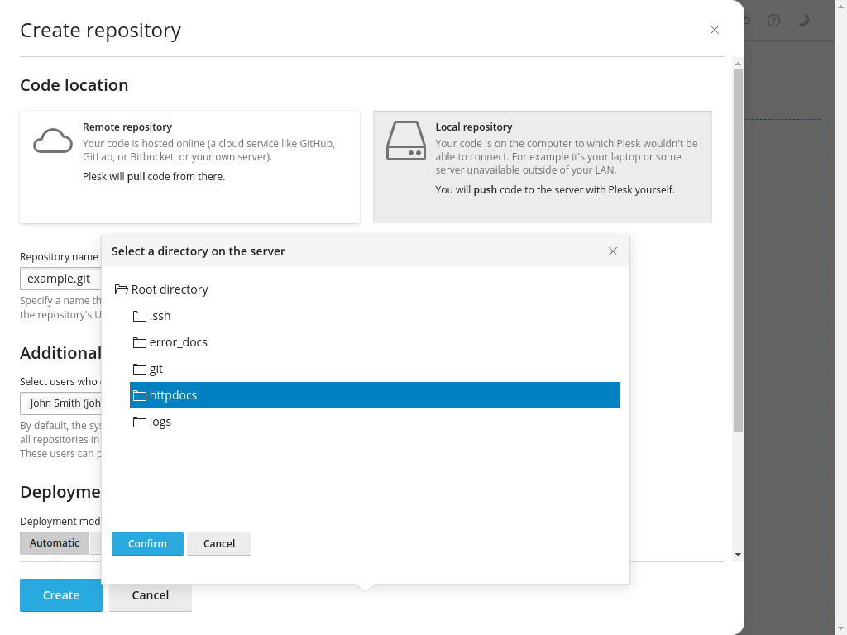Choose the Remote repository option card

[189, 167]
